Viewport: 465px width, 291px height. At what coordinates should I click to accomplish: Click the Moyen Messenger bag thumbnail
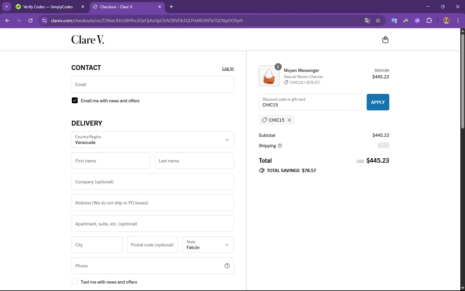tap(269, 76)
